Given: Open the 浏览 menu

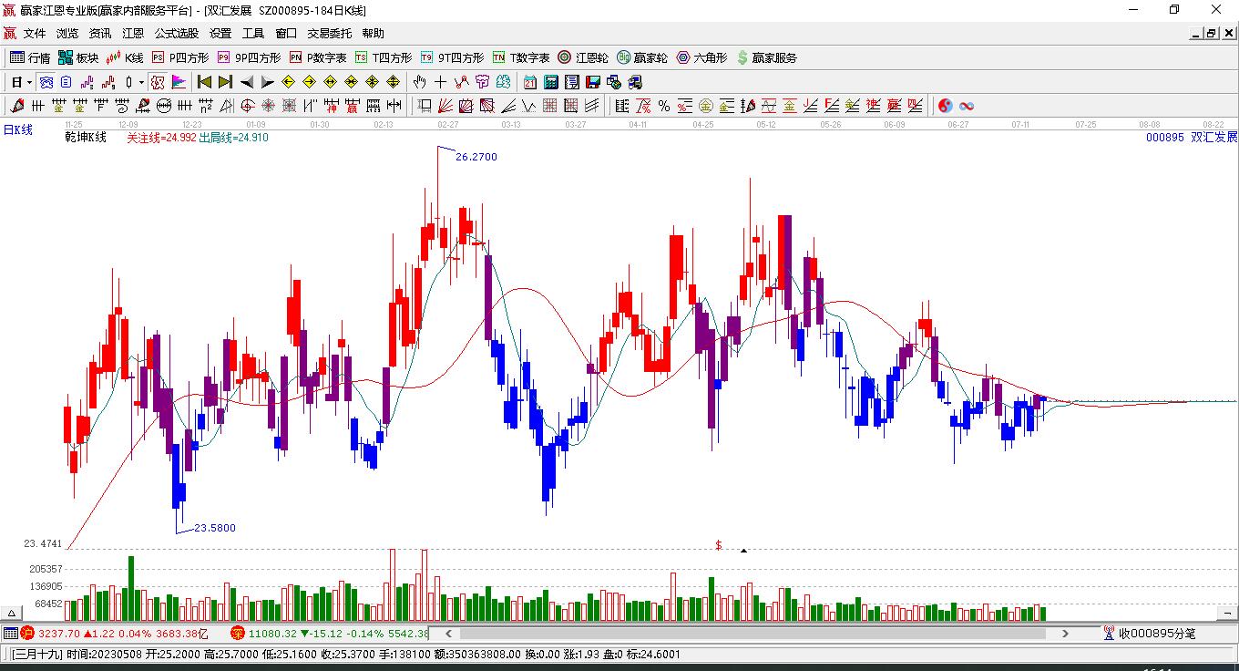Looking at the screenshot, I should click(x=67, y=34).
